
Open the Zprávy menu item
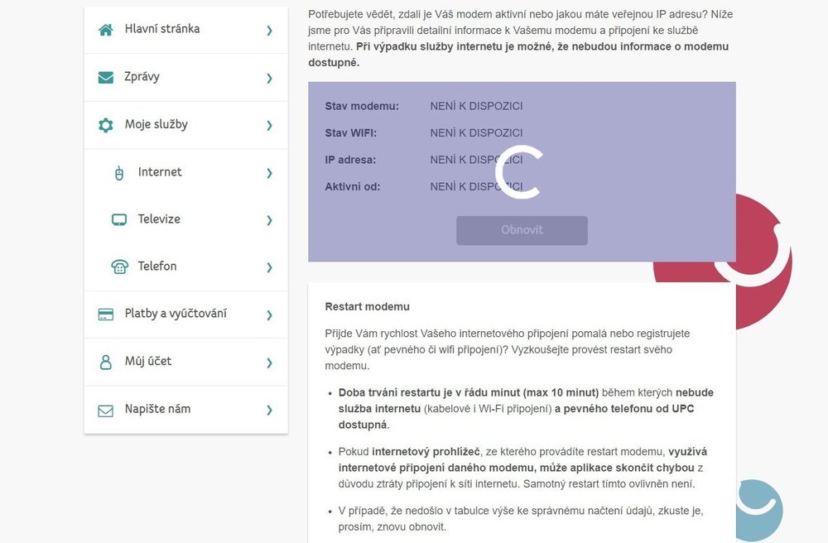click(x=142, y=77)
